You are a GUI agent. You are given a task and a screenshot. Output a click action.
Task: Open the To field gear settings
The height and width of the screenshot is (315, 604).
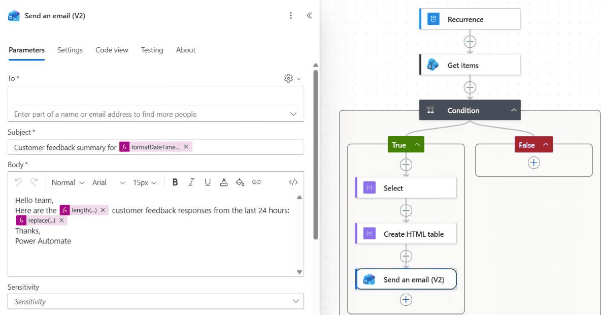pos(288,78)
